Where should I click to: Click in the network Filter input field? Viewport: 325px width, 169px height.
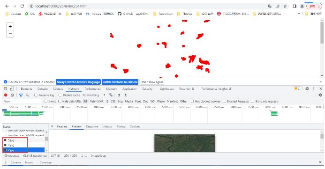pyautogui.click(x=22, y=102)
